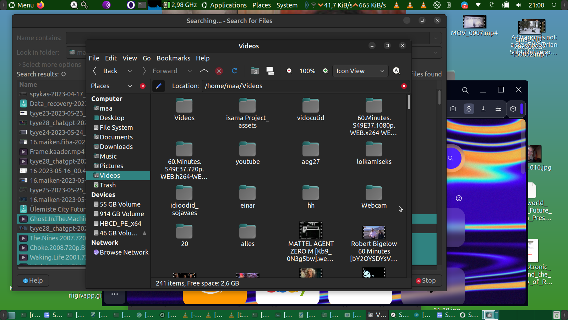This screenshot has height=320, width=568.
Task: Open the View menu
Action: 130,58
